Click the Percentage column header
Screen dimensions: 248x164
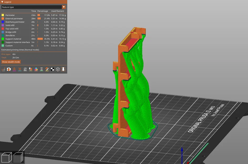[43, 11]
